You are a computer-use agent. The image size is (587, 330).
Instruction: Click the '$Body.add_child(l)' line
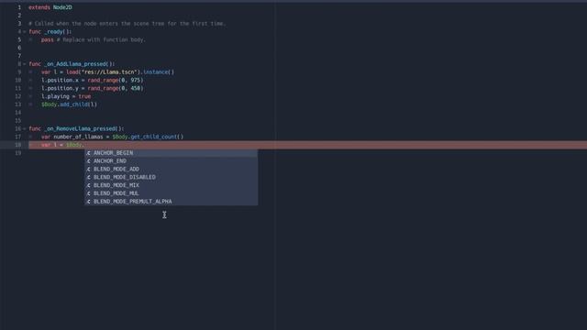69,104
